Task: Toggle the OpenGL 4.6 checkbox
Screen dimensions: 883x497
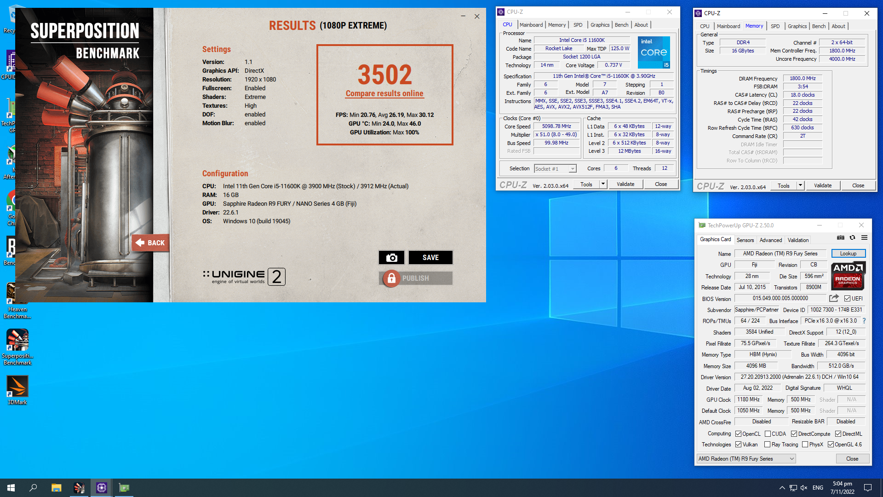Action: (x=831, y=445)
